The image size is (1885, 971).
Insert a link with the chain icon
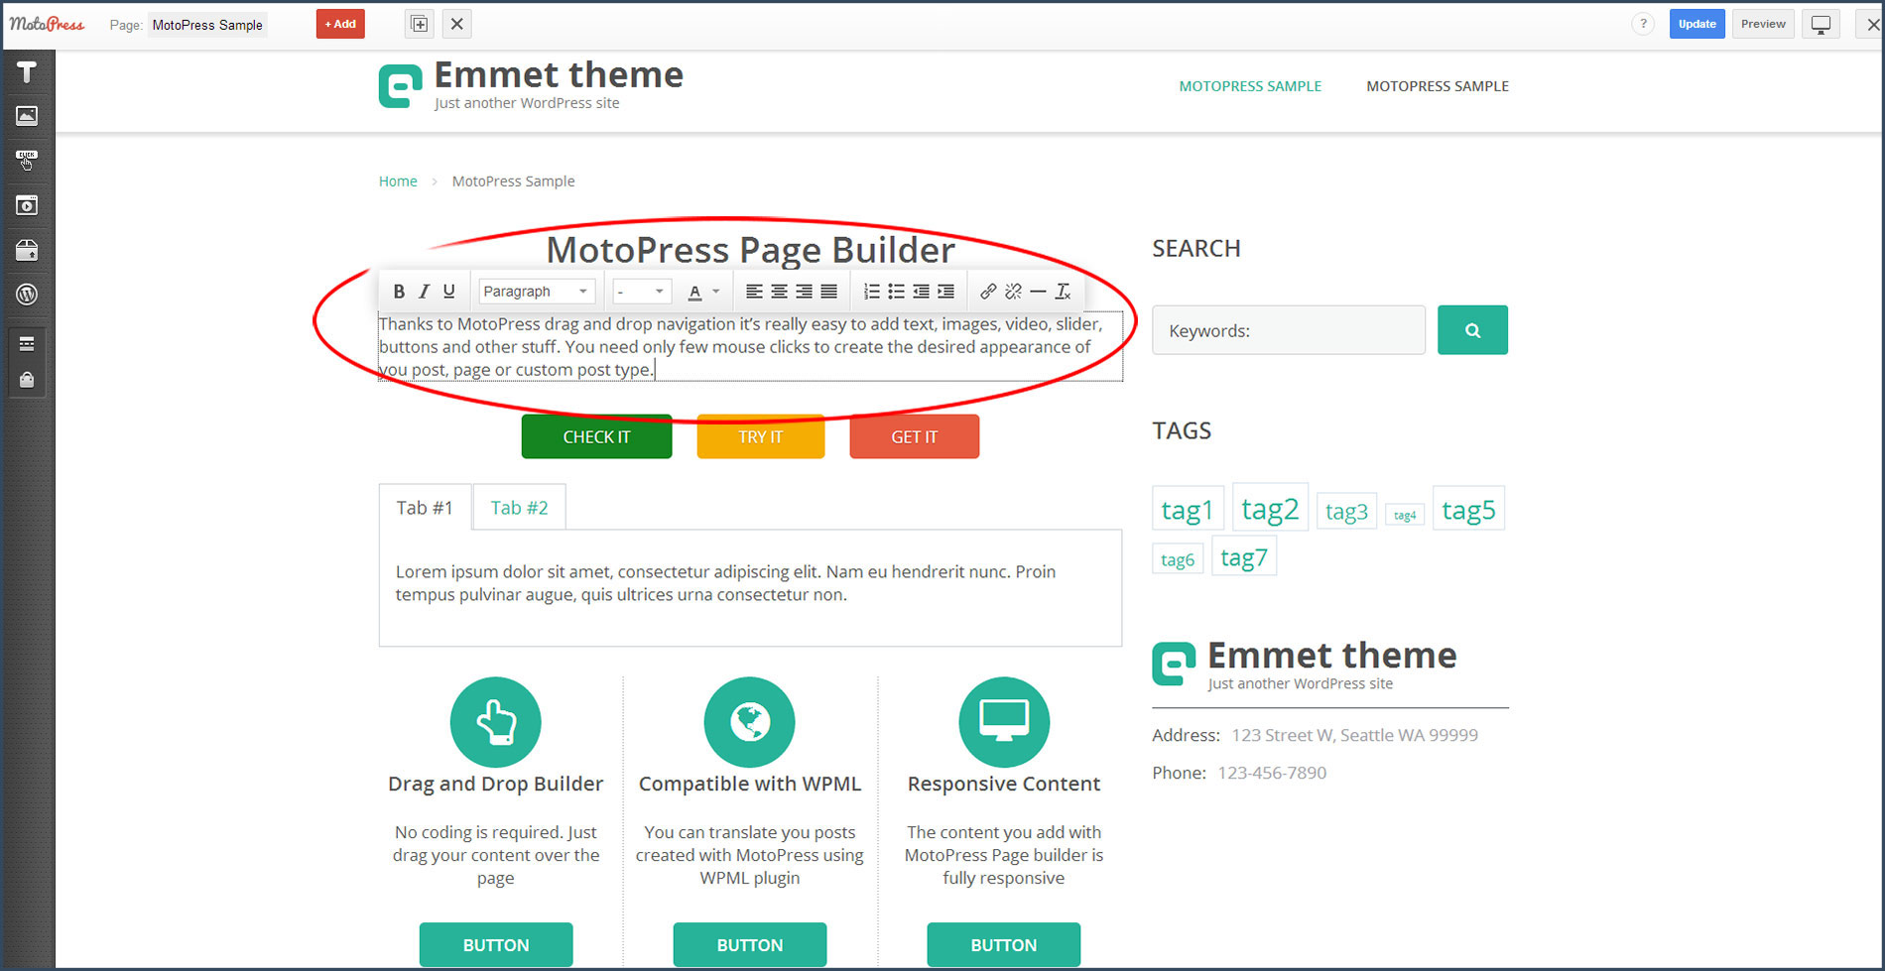pos(988,292)
